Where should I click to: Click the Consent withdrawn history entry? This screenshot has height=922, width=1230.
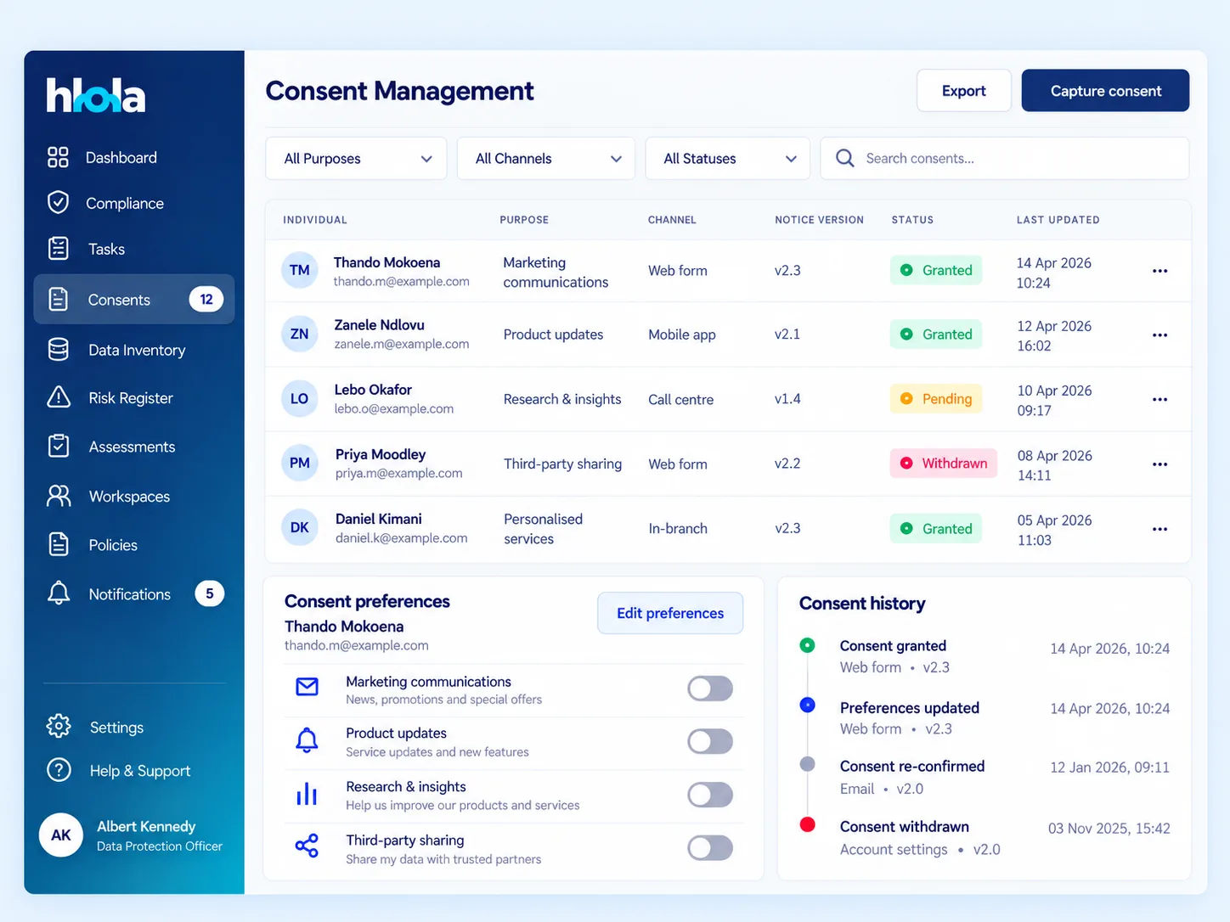985,838
